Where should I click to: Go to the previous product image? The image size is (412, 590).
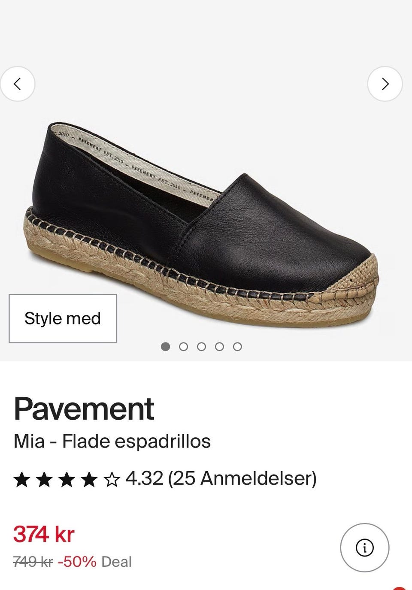point(17,84)
